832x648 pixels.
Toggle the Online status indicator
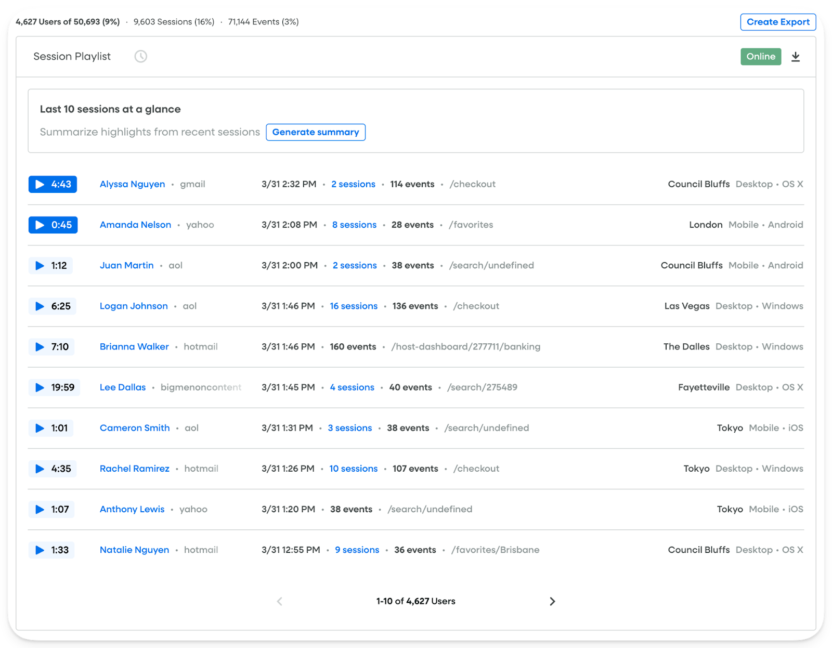click(x=761, y=56)
